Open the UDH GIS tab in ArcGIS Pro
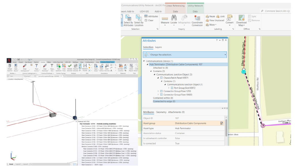295x168 pixels. [x=144, y=11]
